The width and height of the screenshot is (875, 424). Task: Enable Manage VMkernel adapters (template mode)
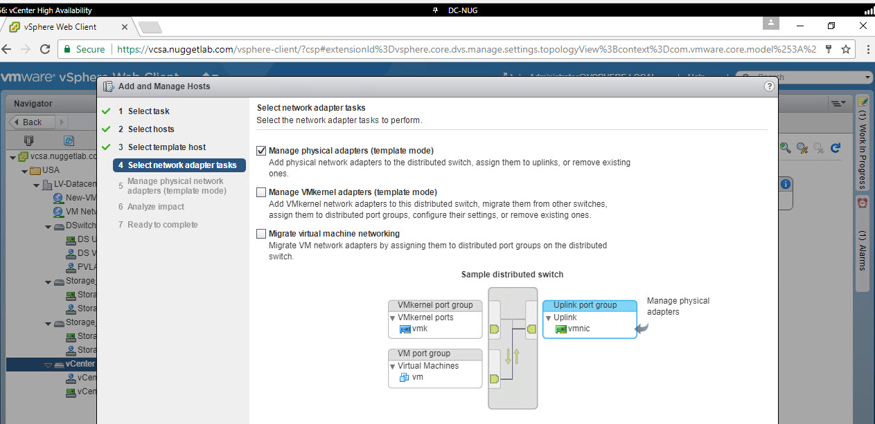click(261, 192)
